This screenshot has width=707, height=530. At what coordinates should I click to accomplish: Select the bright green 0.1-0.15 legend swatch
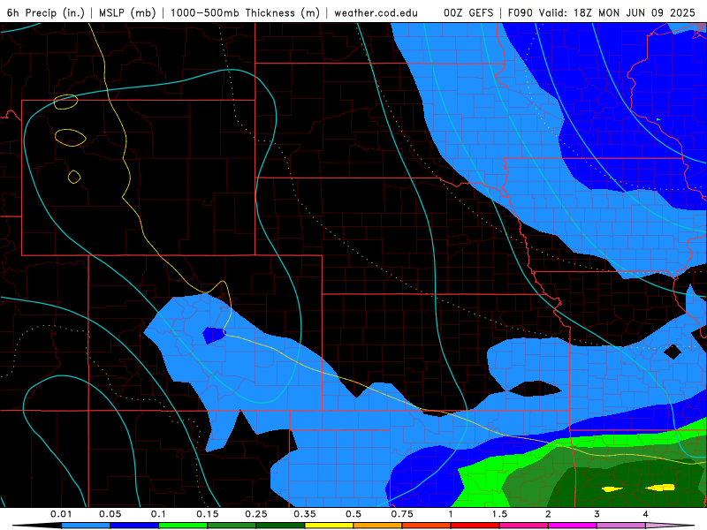[183, 526]
